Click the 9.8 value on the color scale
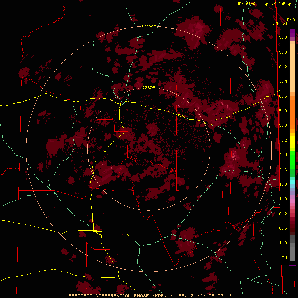Screen dimensions: 298x298 pos(283,37)
